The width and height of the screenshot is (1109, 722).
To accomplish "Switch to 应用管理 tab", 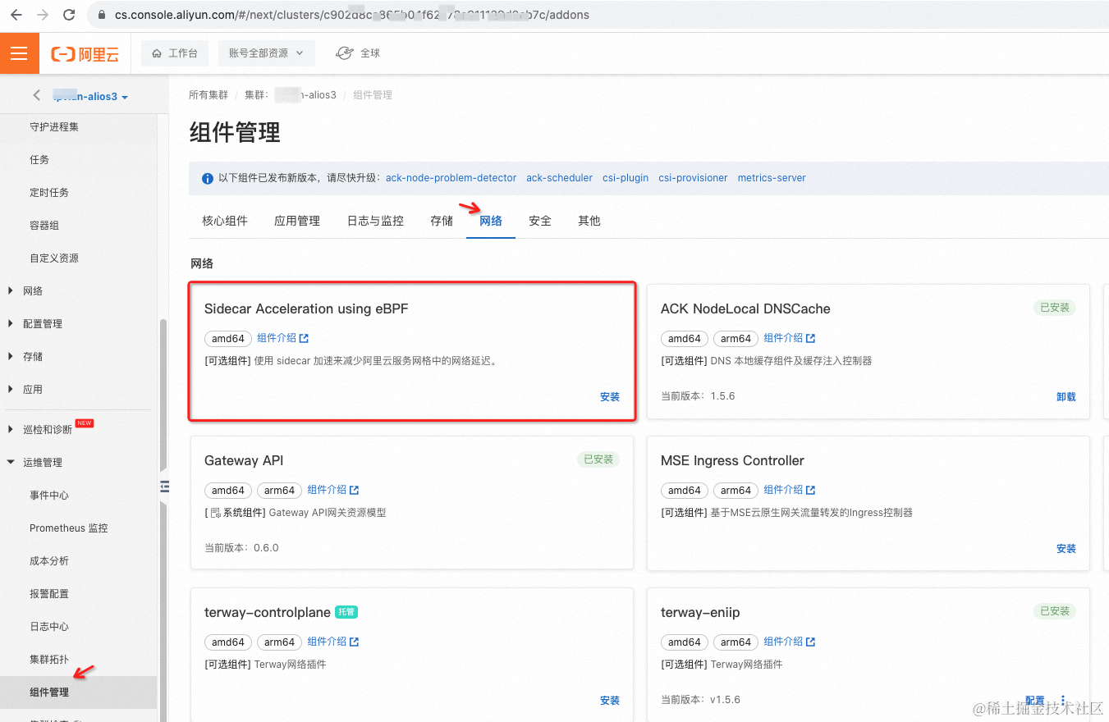I will click(297, 221).
